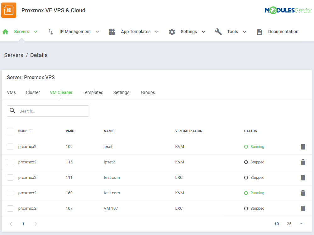The width and height of the screenshot is (314, 235).
Task: Click the IP Management arrows icon
Action: [x=51, y=32]
